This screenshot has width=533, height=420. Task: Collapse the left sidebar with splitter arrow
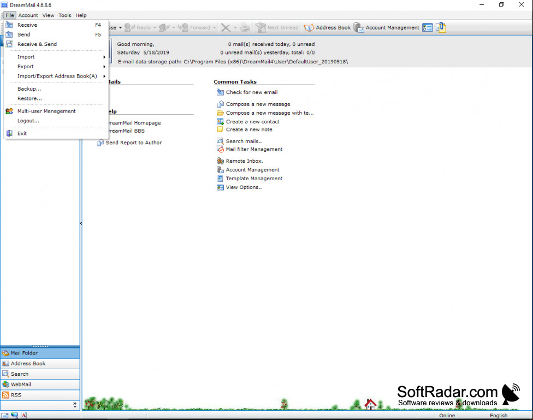81,223
